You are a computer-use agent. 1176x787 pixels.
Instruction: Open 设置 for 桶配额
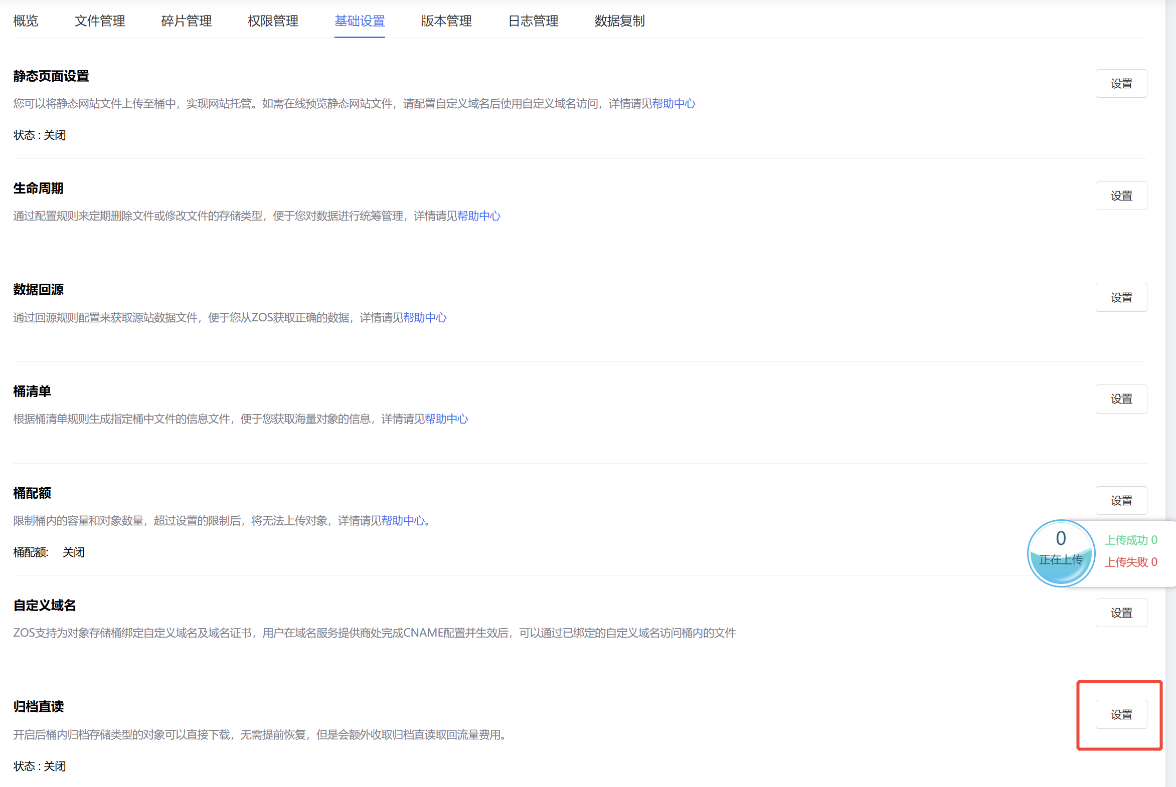coord(1121,500)
